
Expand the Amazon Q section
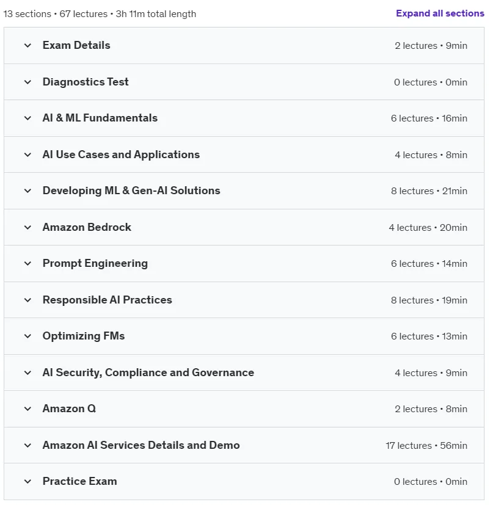tap(244, 409)
